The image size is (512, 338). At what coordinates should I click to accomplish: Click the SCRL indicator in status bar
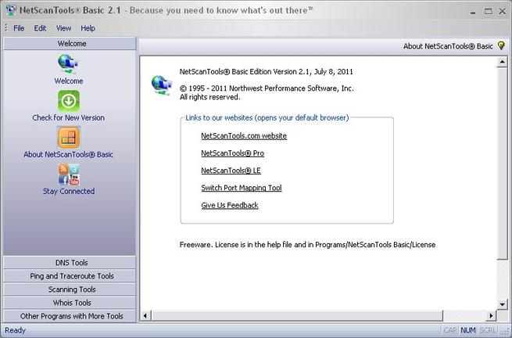[x=488, y=330]
